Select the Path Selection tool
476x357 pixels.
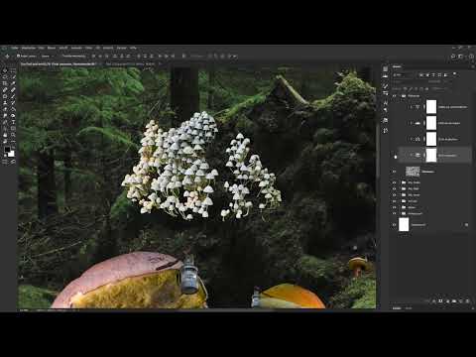click(x=5, y=128)
